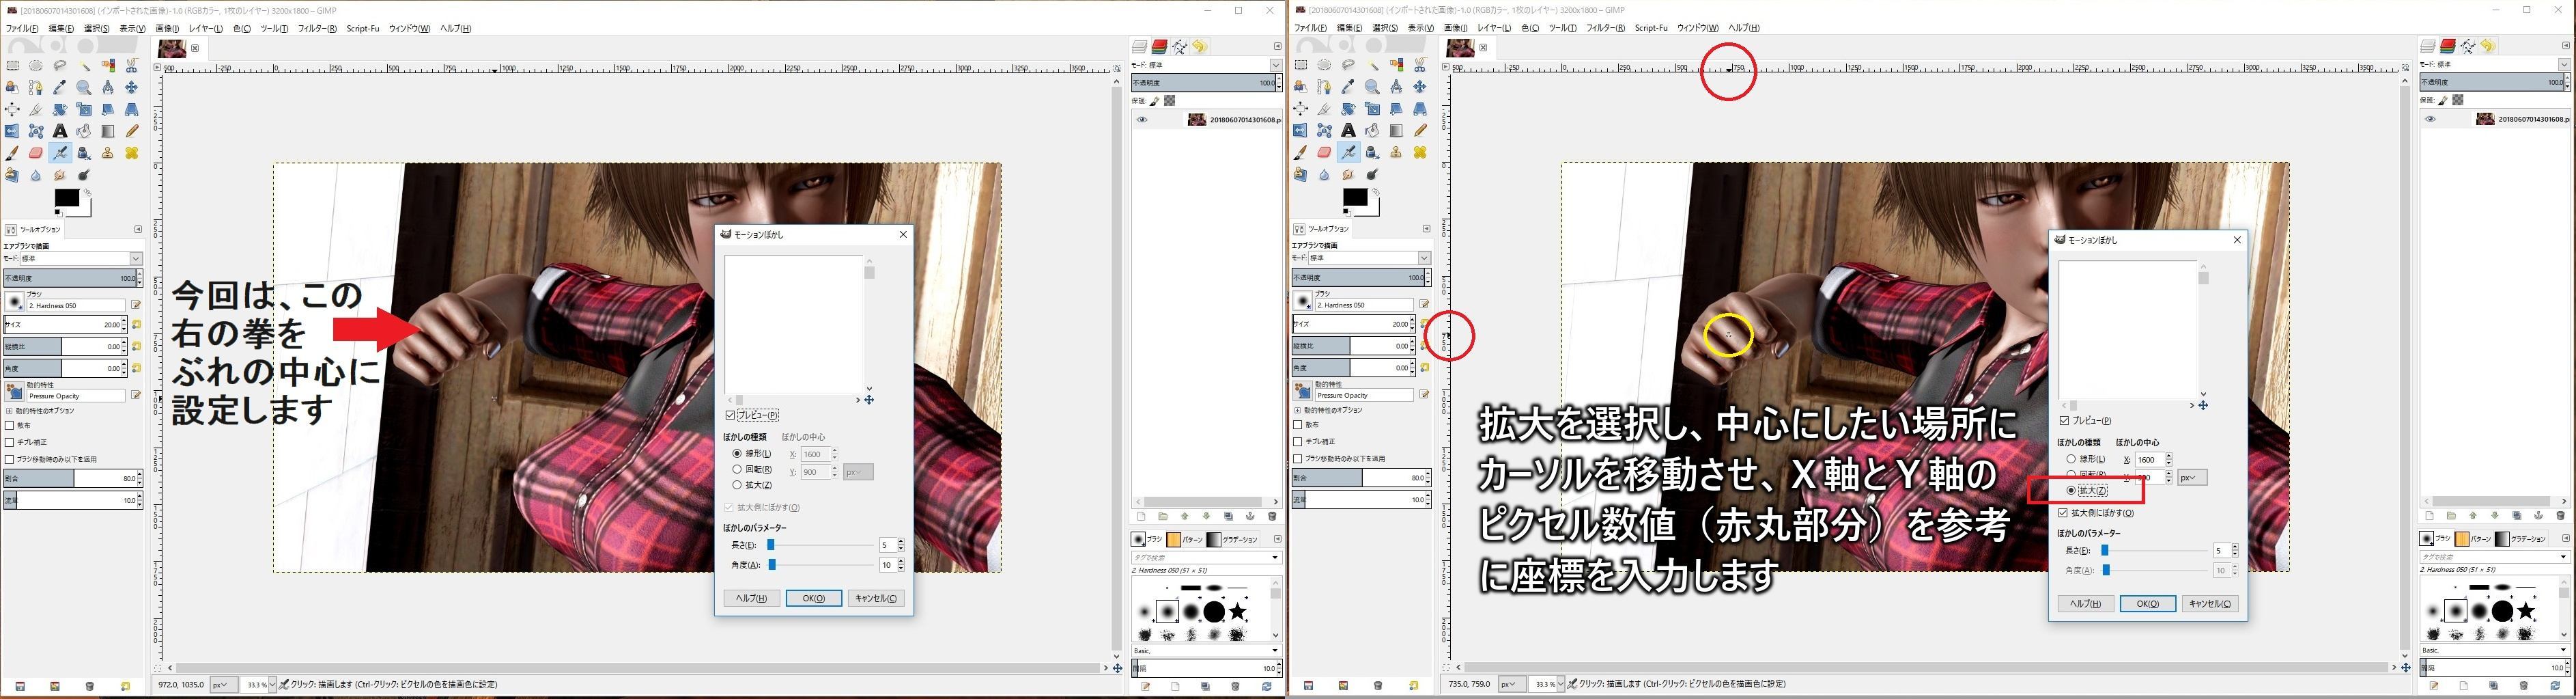Click キャンセル in right モーションぼかし dialog
The height and width of the screenshot is (699, 2576).
[x=2209, y=604]
